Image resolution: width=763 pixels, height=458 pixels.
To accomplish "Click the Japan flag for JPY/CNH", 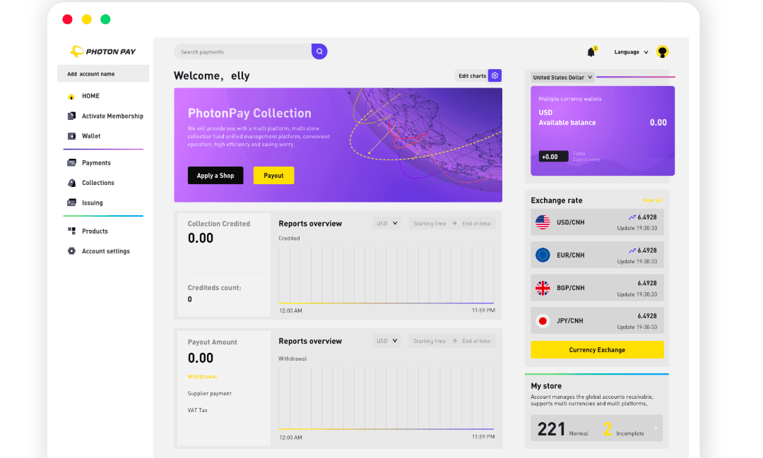I will point(543,321).
